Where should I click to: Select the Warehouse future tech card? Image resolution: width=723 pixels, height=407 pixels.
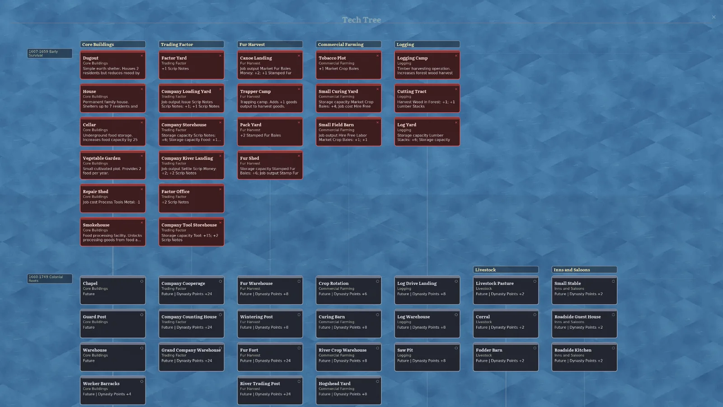[113, 357]
